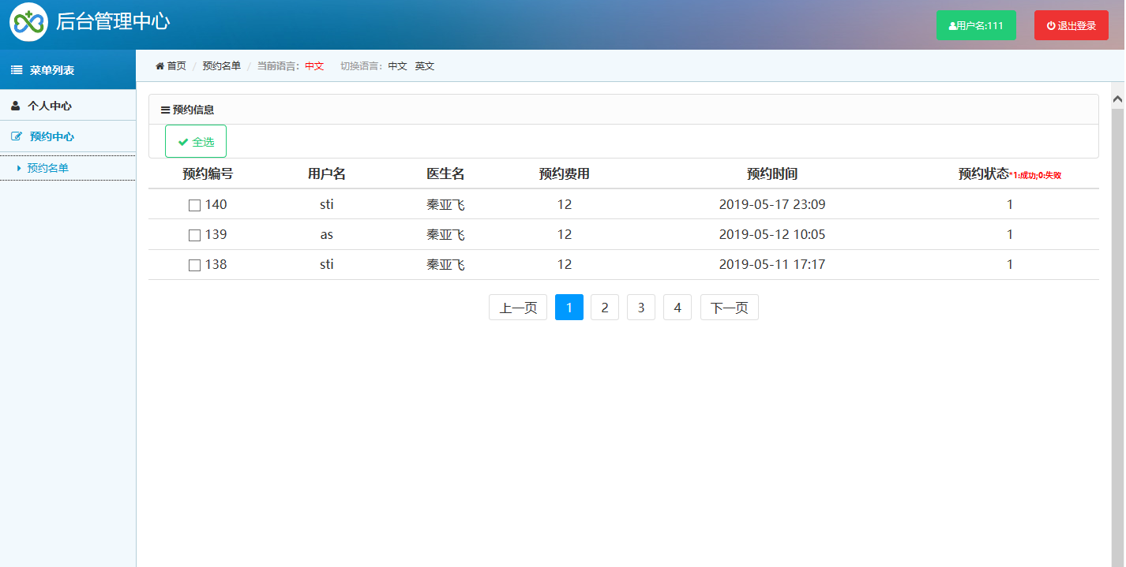Image resolution: width=1126 pixels, height=567 pixels.
Task: Open doctor 秦亚飞 profile from row 140
Action: (x=445, y=204)
